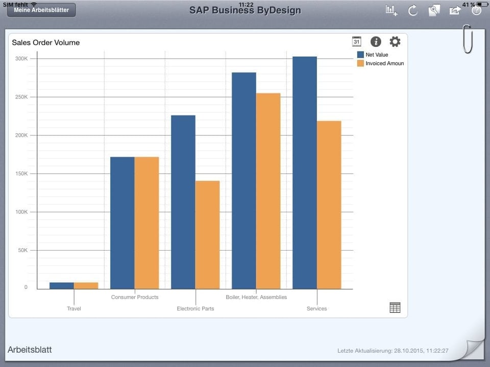The height and width of the screenshot is (367, 490).
Task: Tap the paperclip attachment icon
Action: 468,39
